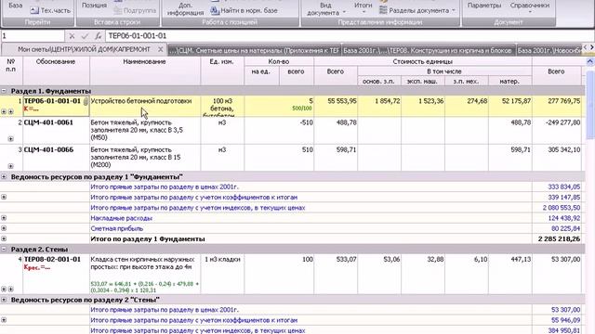Switch to Мои сметы ЦЕНТР ЖИЛОЙ ДОМ tab
595x334 pixels.
[84, 49]
